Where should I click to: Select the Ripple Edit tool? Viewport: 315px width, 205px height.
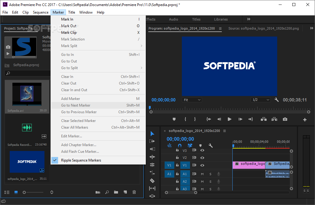coord(152,157)
